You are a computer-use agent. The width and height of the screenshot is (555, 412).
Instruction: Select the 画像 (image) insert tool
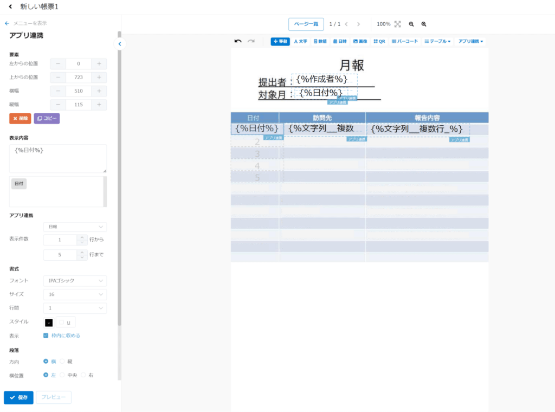(x=360, y=41)
